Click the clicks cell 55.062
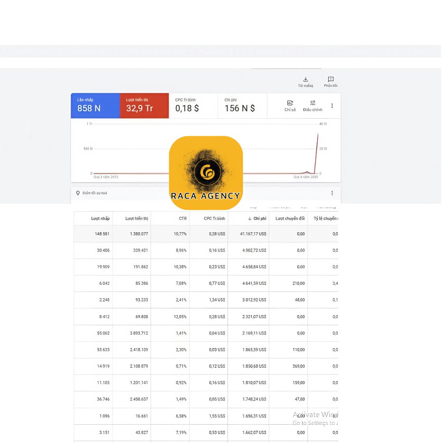Screen dimensions: 443x443 (103, 333)
